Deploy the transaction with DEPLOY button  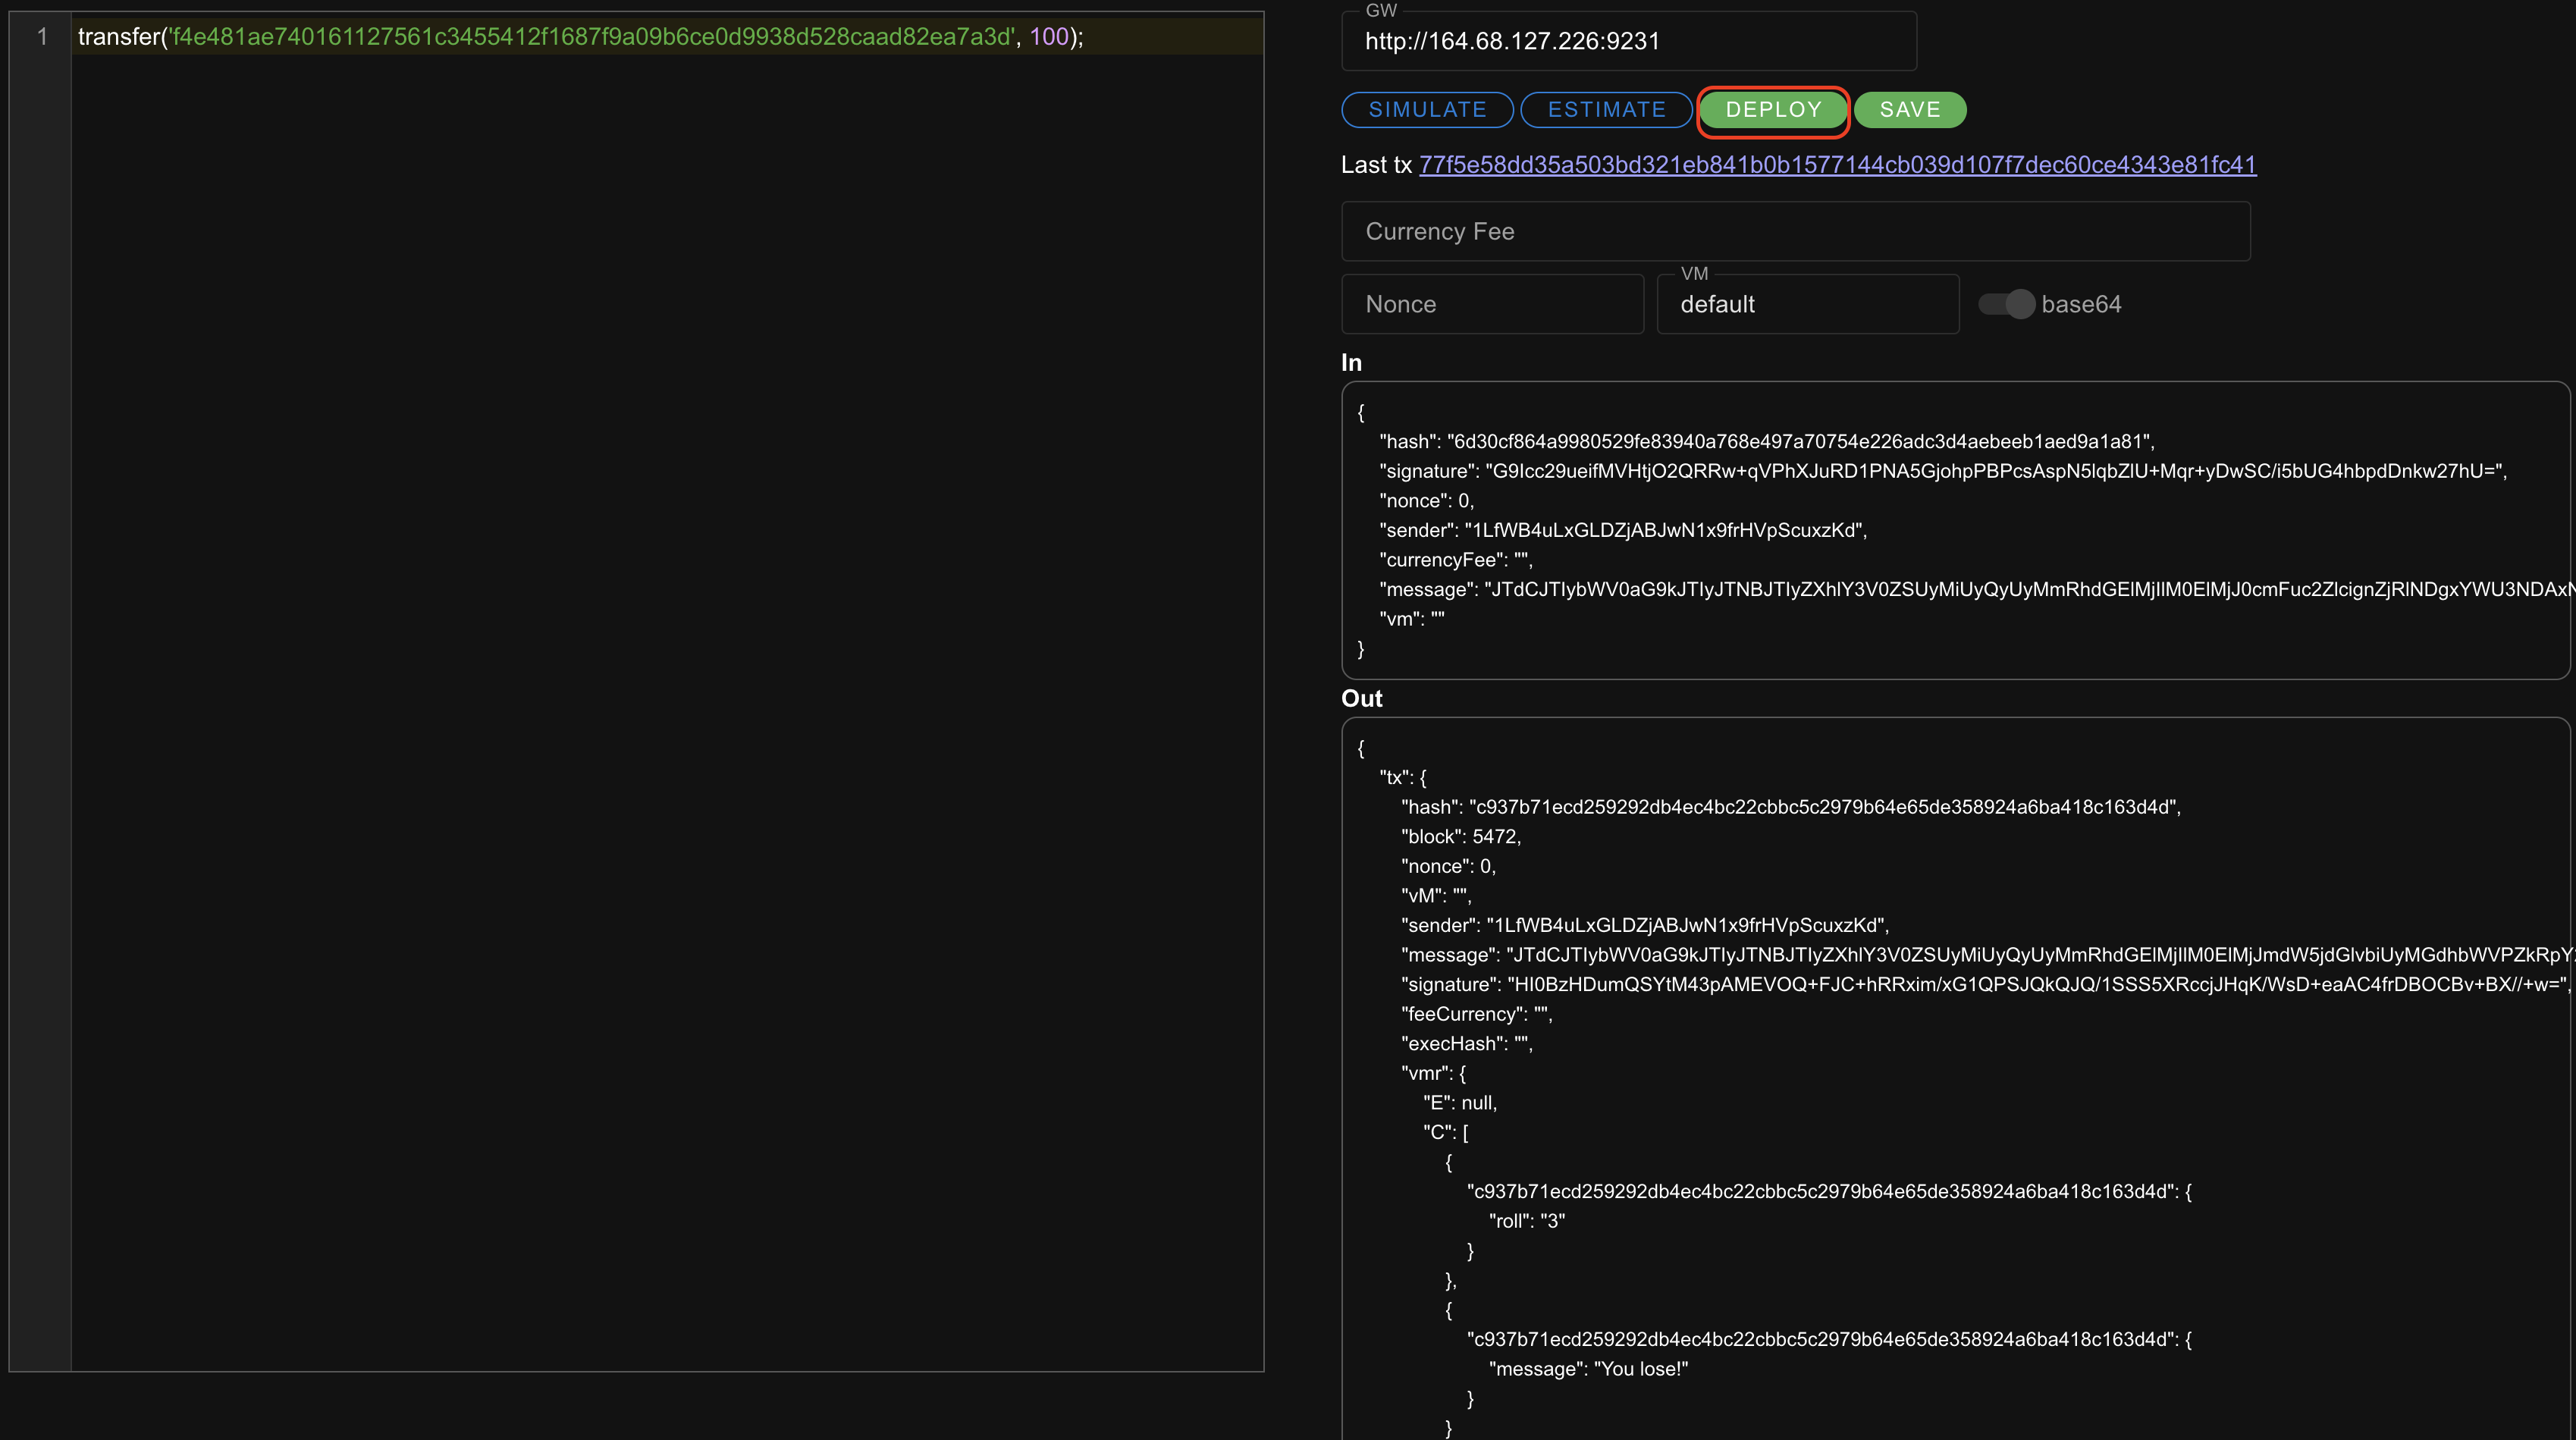[x=1773, y=110]
